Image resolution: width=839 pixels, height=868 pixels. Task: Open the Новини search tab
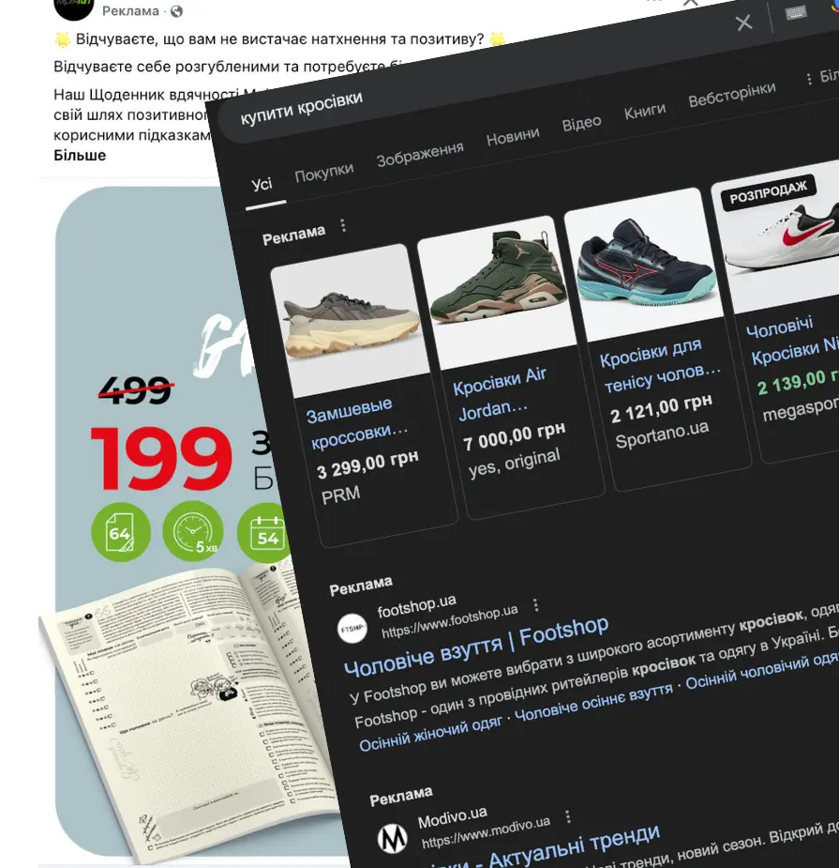pyautogui.click(x=513, y=136)
